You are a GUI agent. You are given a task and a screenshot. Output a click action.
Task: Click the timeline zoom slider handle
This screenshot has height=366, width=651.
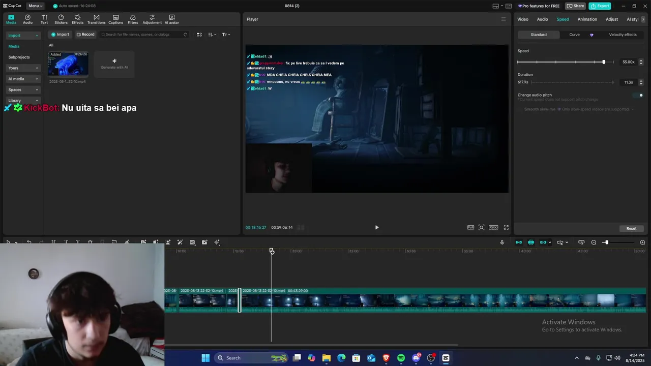coord(606,242)
